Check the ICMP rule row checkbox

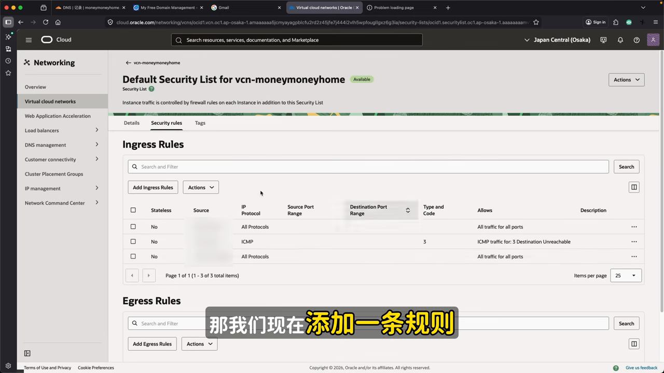[133, 241]
